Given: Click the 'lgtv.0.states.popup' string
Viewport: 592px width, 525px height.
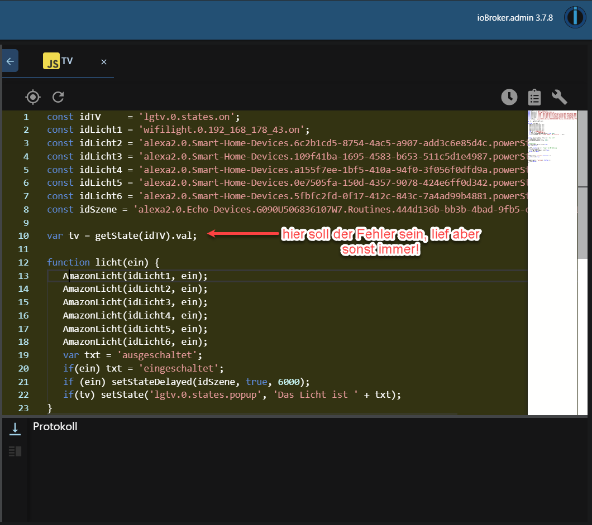Looking at the screenshot, I should coord(206,394).
